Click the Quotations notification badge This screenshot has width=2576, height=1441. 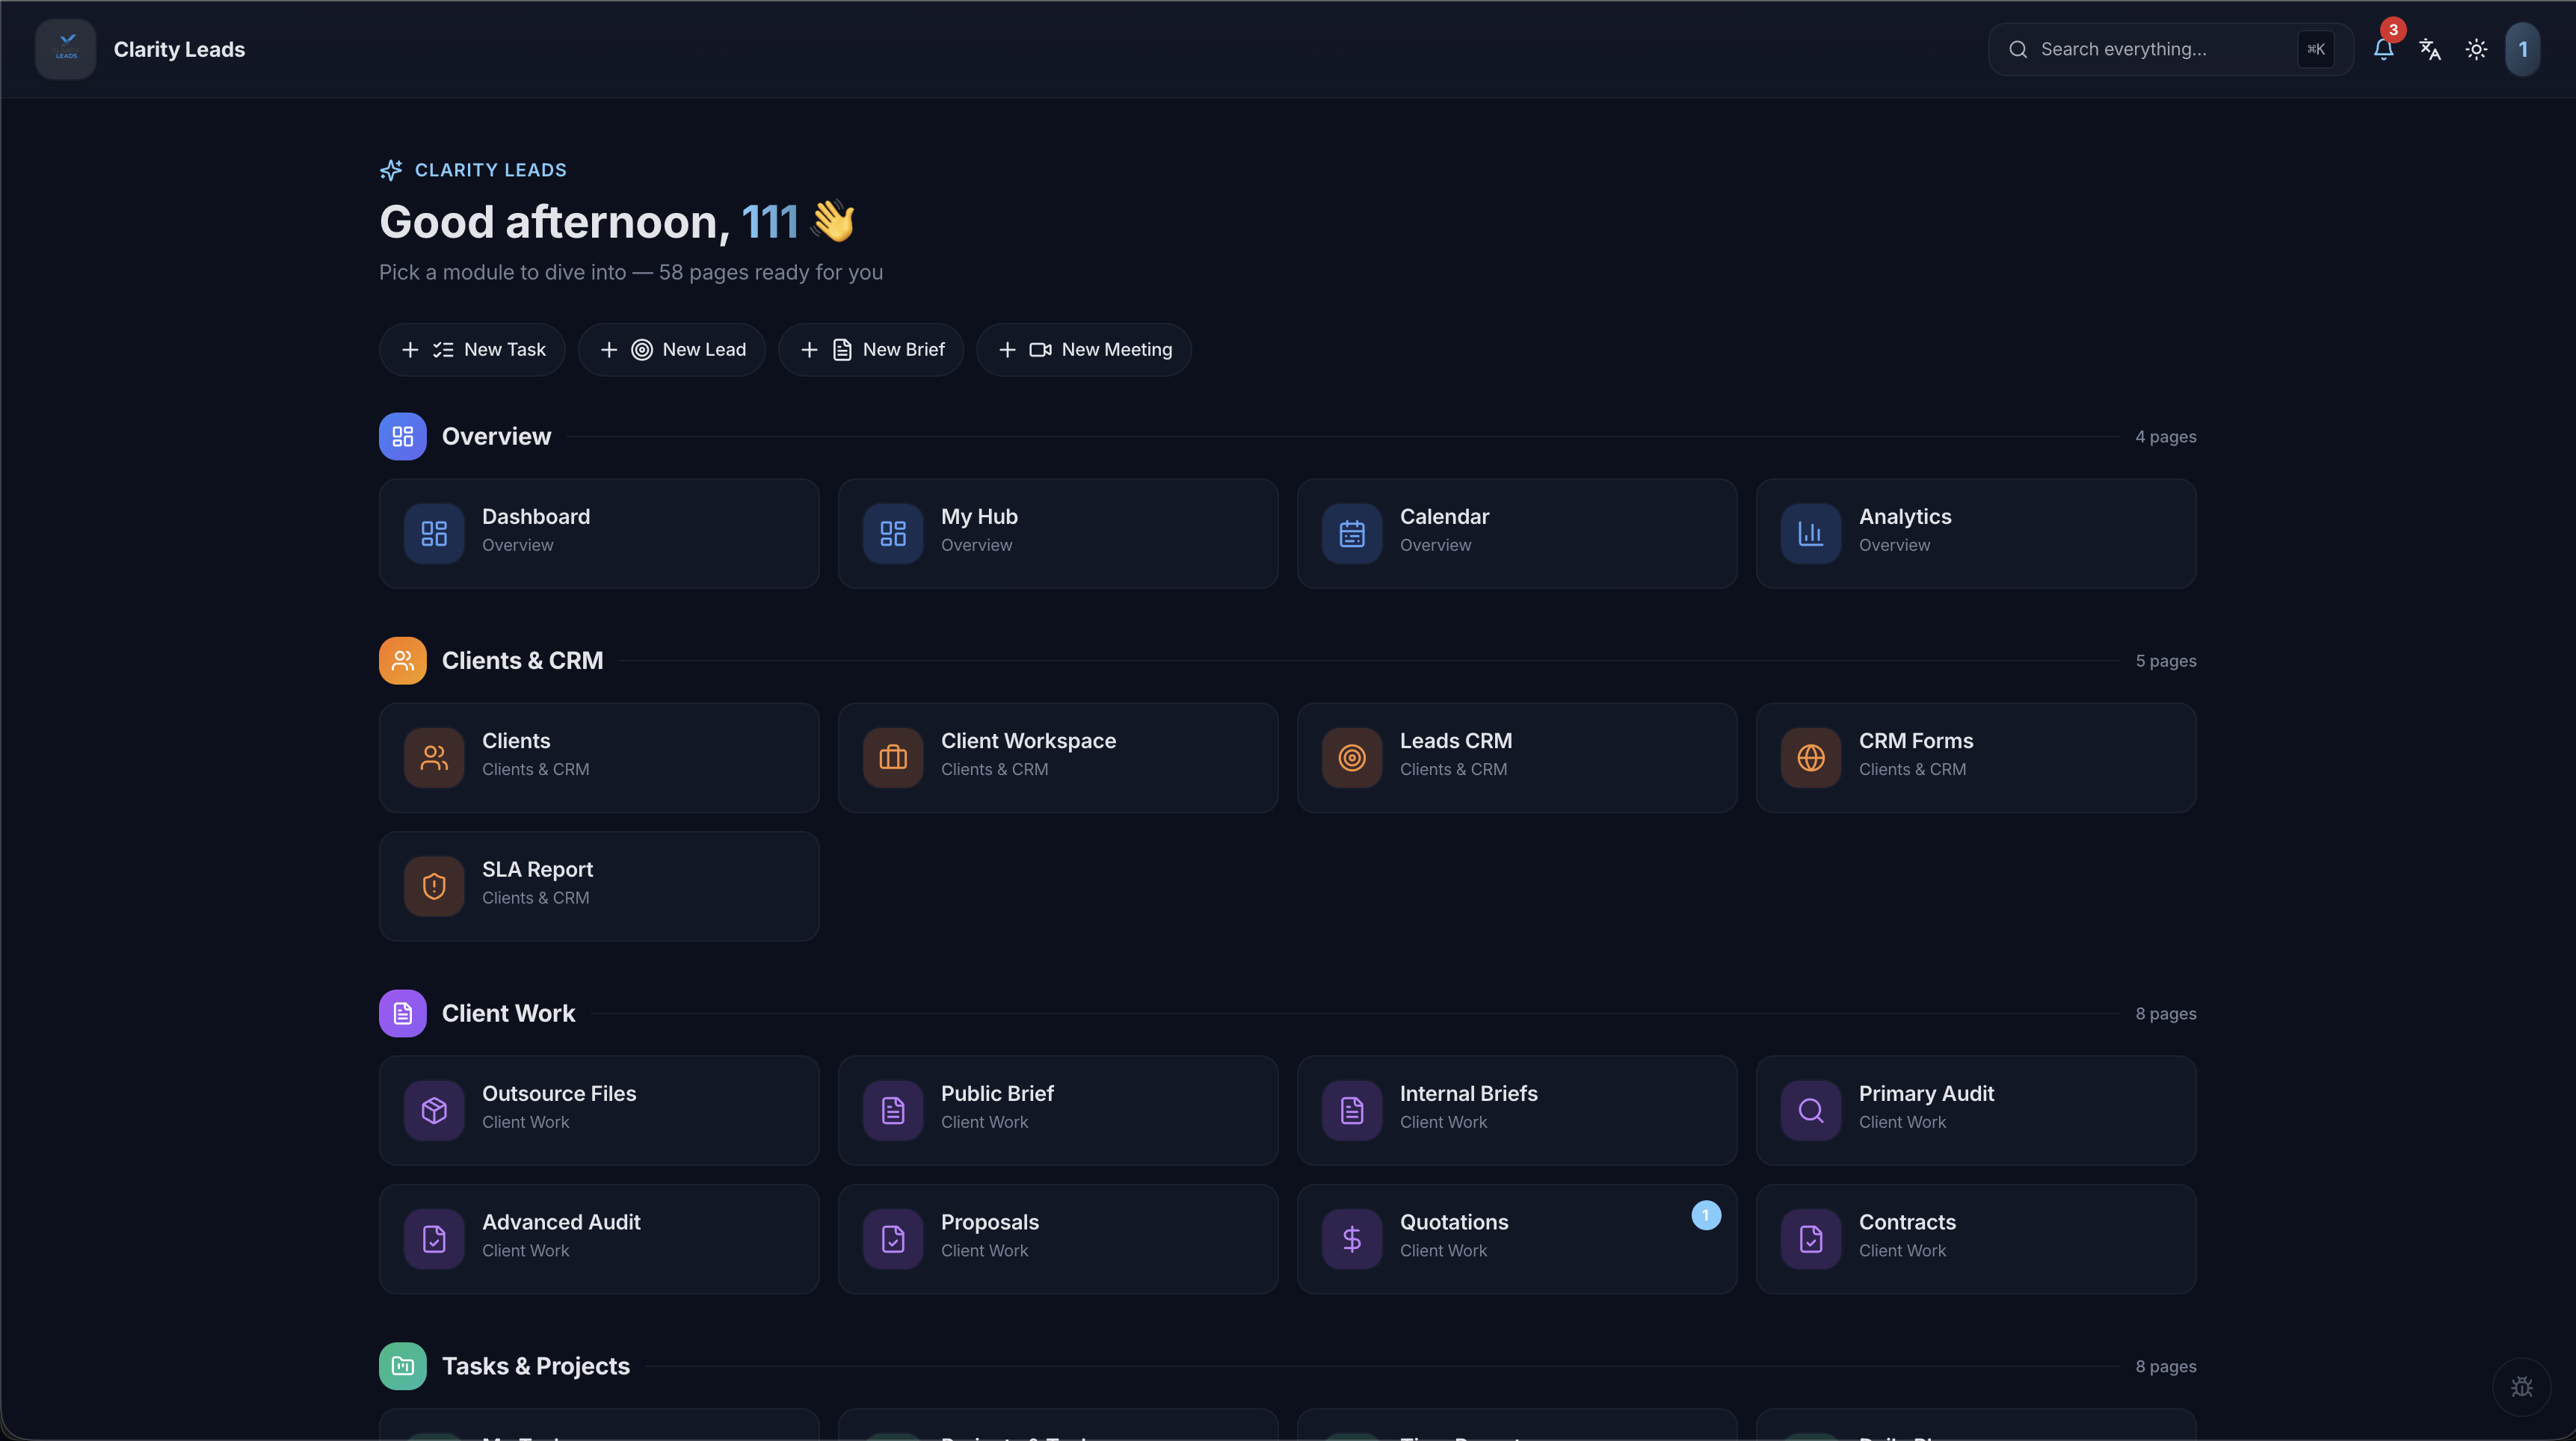1706,1215
